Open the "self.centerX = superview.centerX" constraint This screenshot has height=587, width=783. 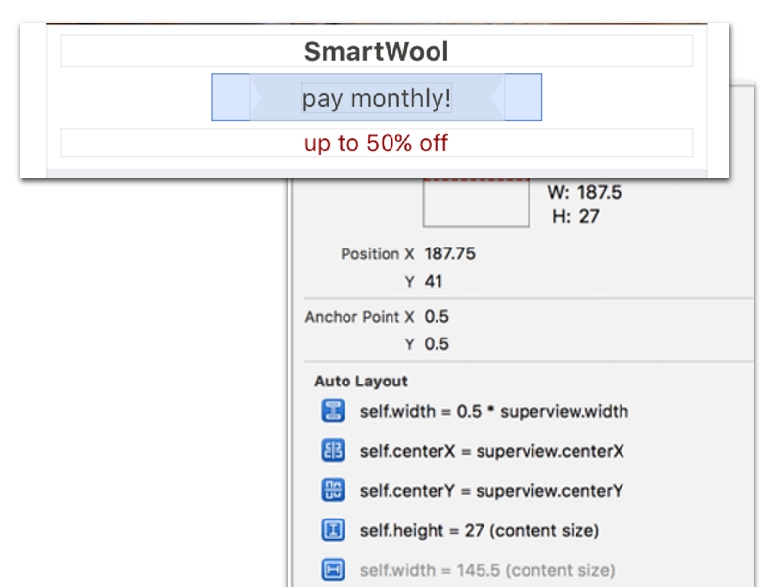tap(491, 451)
